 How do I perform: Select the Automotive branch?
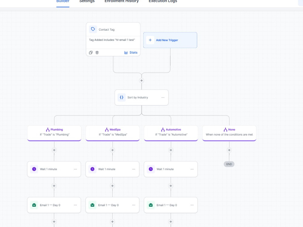coord(171,133)
